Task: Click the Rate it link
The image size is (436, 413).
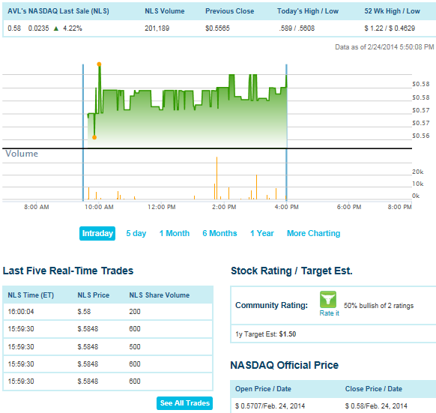Action: coord(329,313)
